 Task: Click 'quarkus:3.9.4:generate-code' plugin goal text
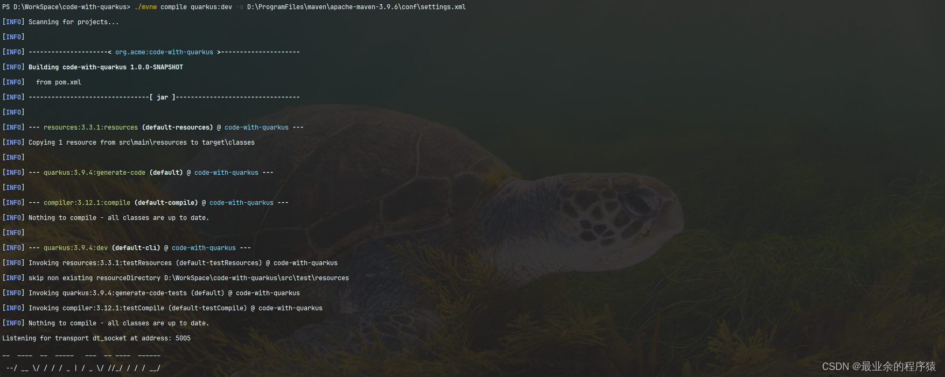[x=94, y=173]
